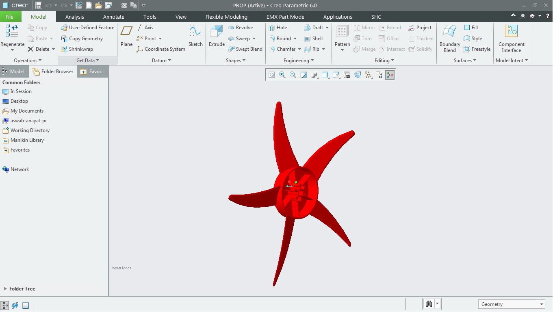
Task: Open the Network location
Action: 15,169
